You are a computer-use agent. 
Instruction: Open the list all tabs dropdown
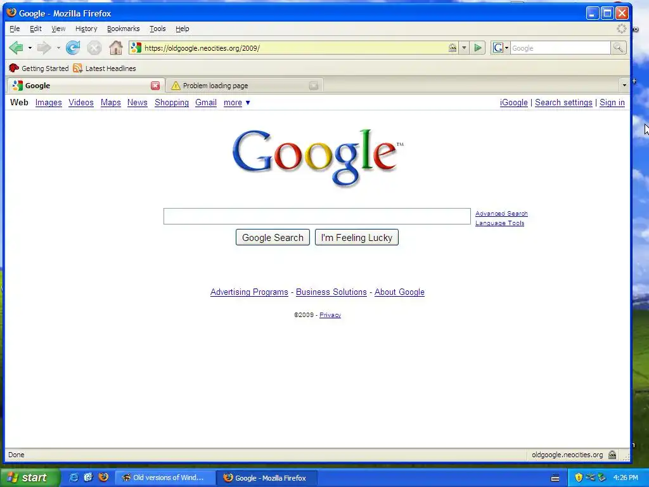(x=624, y=86)
